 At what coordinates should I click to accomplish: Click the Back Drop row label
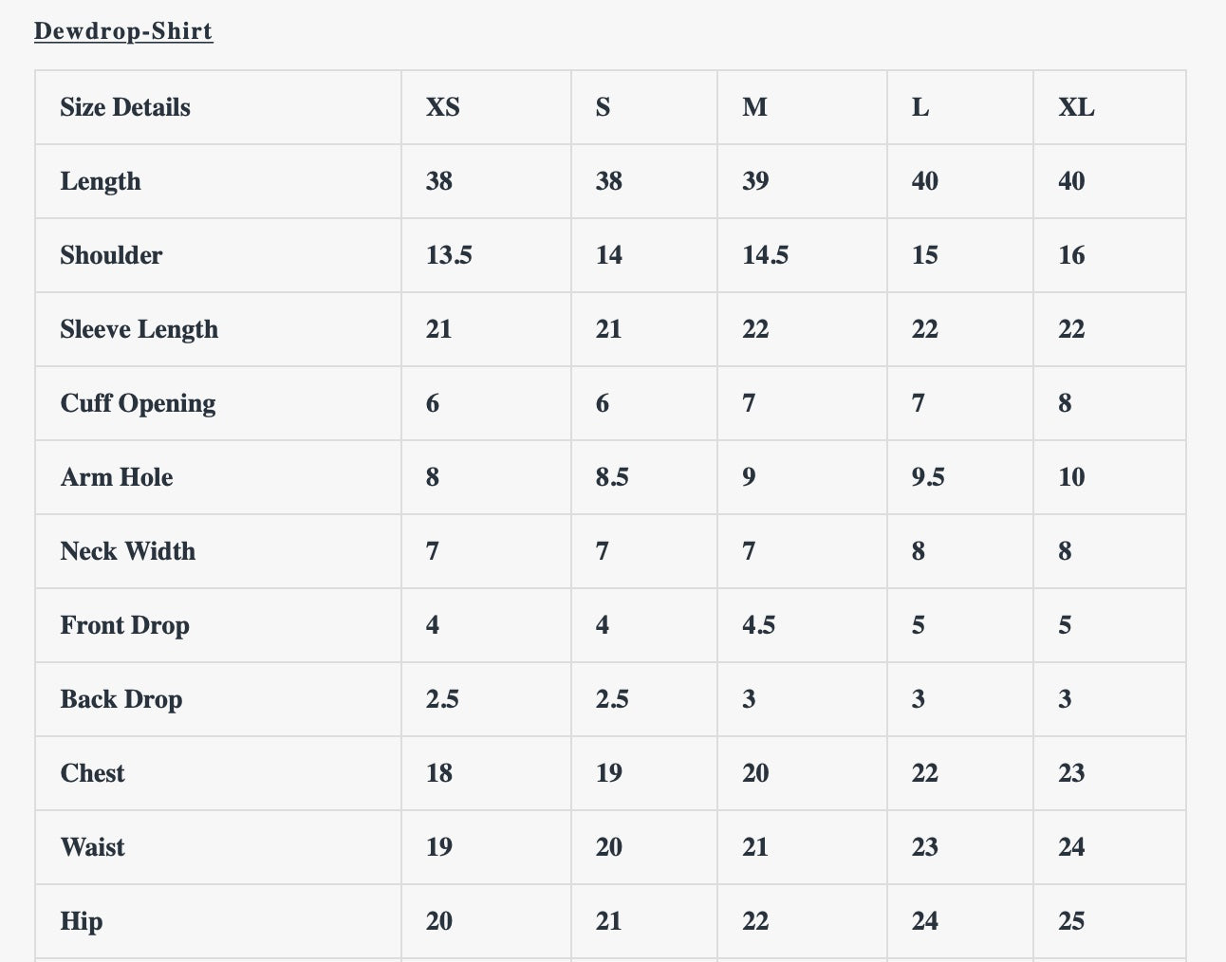121,699
